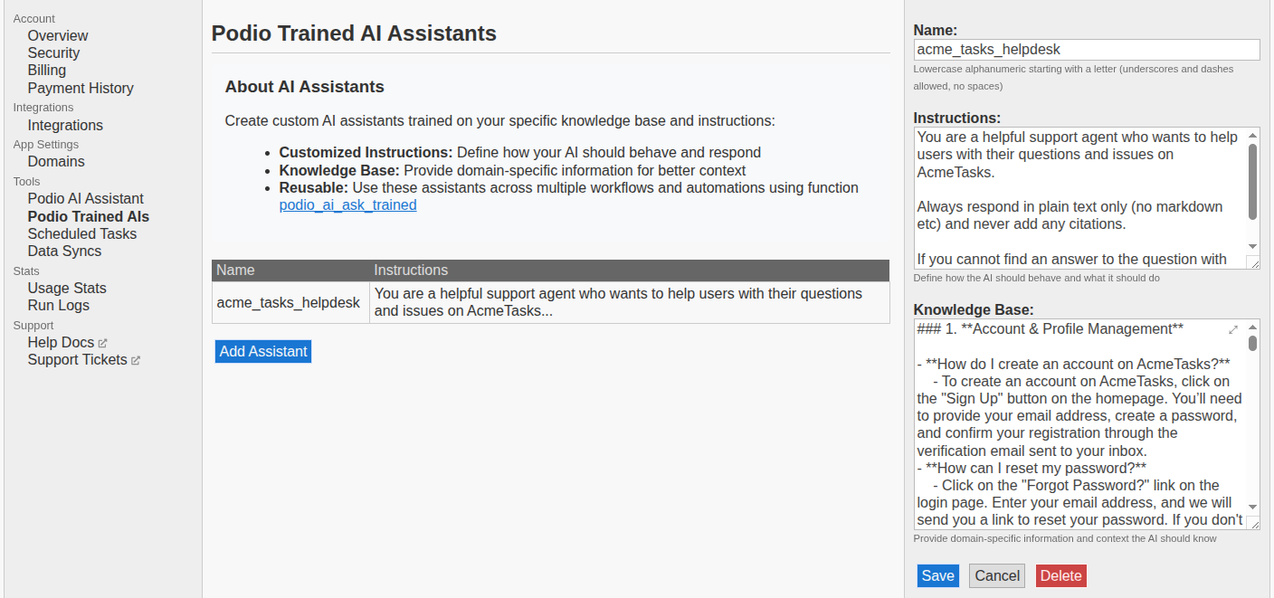Cancel editing the assistant

(996, 576)
